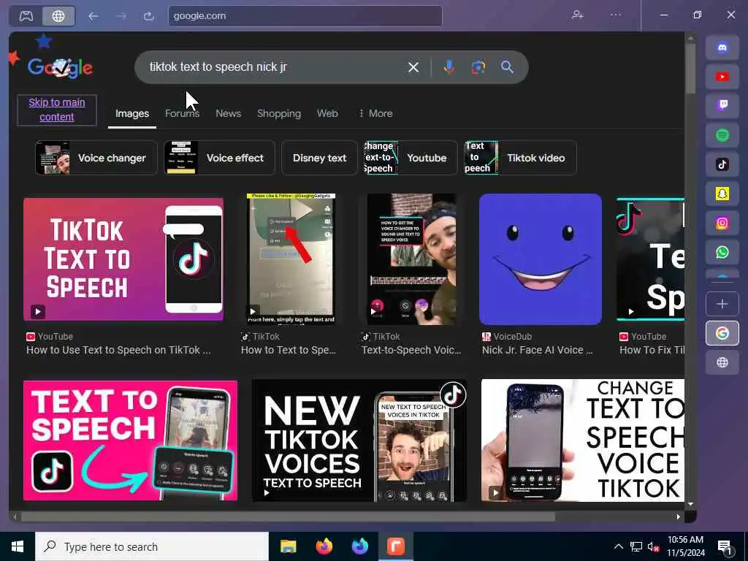Apply Youtube filter chip

click(x=411, y=158)
